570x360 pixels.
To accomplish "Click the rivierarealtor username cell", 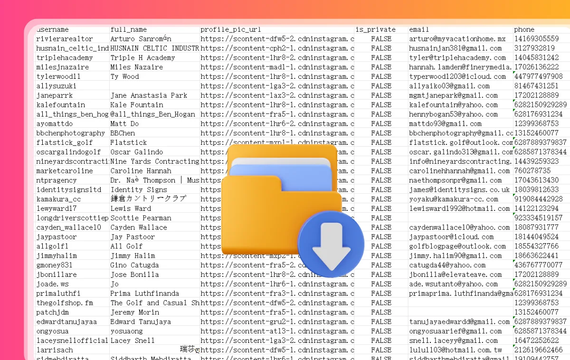I will 65,39.
